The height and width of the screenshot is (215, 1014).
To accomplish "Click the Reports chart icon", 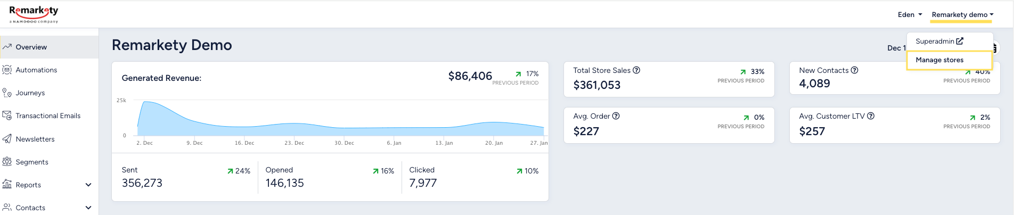I will 7,185.
